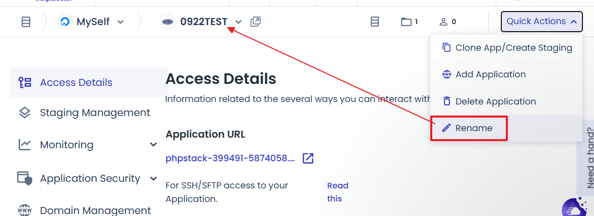Screen dimensions: 594x216
Task: Click the PHP application logo icon
Action: click(x=167, y=22)
